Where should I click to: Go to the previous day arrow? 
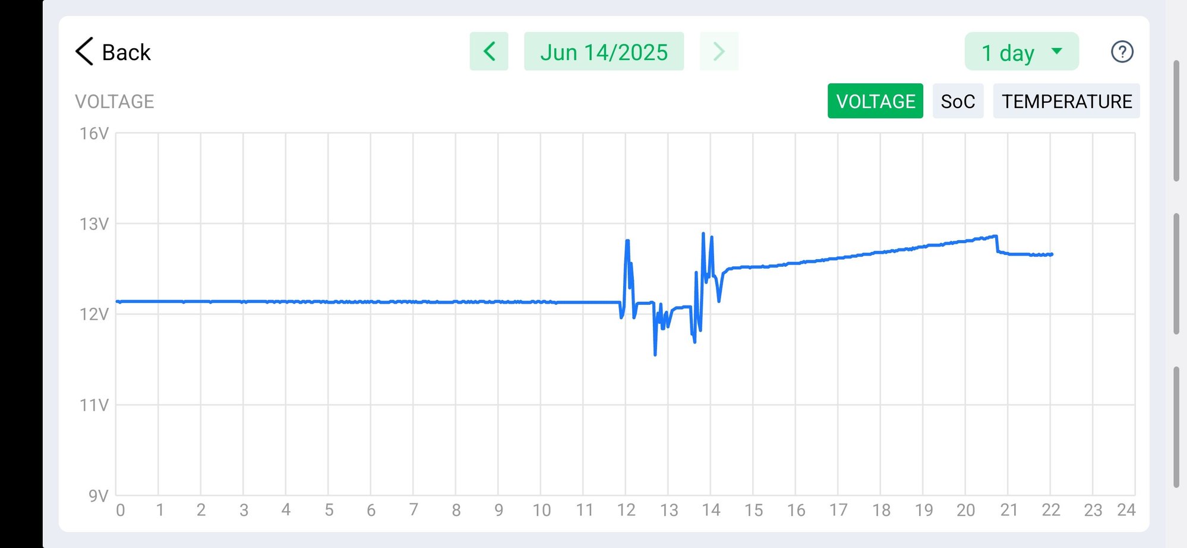click(489, 52)
